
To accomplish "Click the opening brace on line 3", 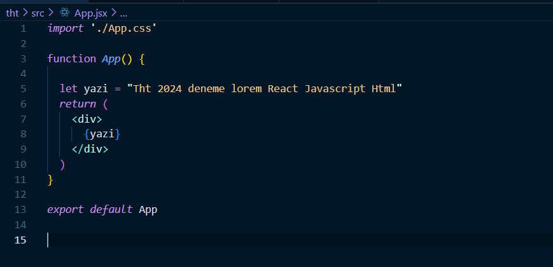I will click(x=142, y=59).
